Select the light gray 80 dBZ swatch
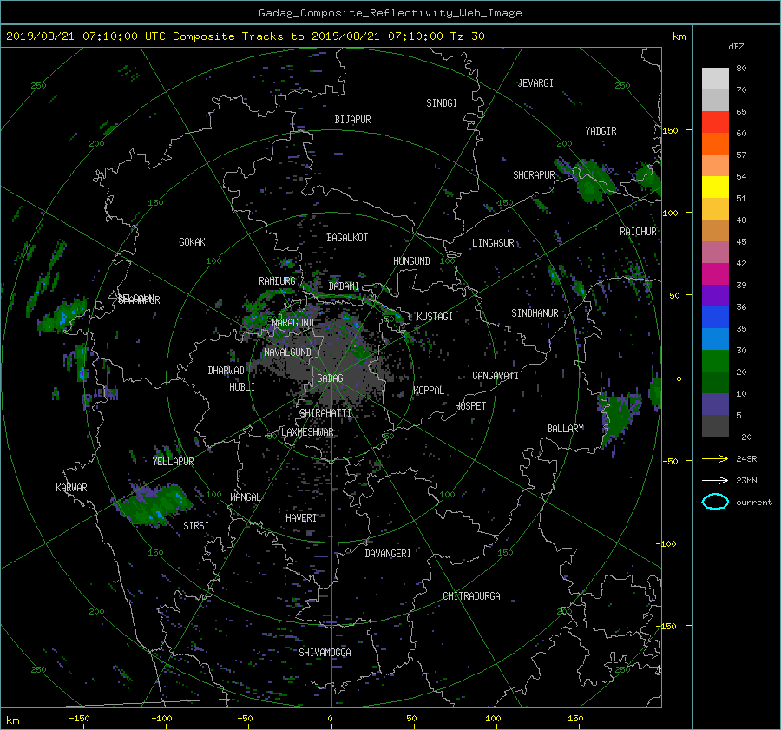 (715, 78)
